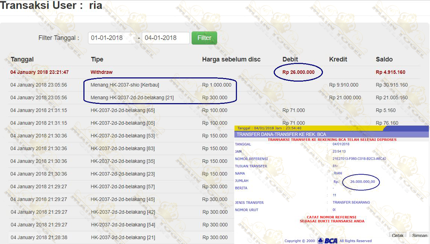Click the Tipe column header
Viewport: 430px width, 244px height.
pyautogui.click(x=97, y=59)
